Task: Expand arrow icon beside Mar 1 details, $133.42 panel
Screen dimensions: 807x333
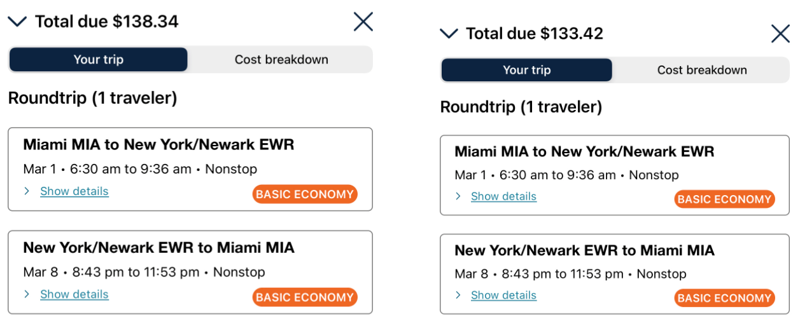Action: click(458, 196)
